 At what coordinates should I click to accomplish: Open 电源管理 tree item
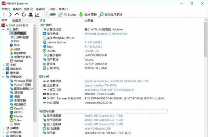[18, 53]
